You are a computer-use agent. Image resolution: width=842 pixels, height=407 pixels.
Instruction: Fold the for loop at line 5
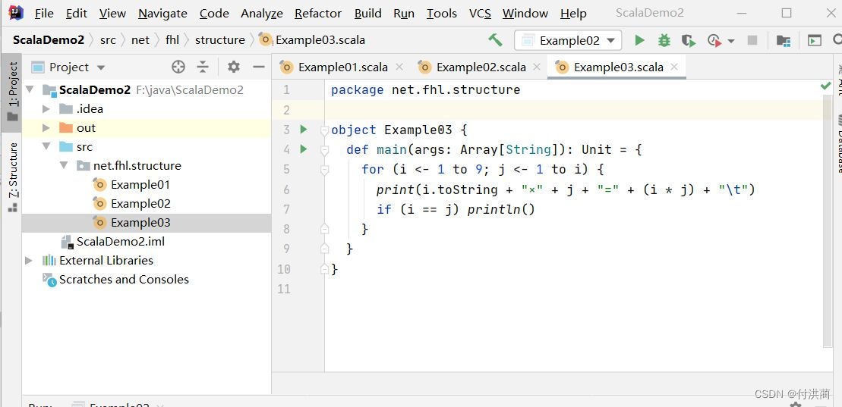pos(323,170)
